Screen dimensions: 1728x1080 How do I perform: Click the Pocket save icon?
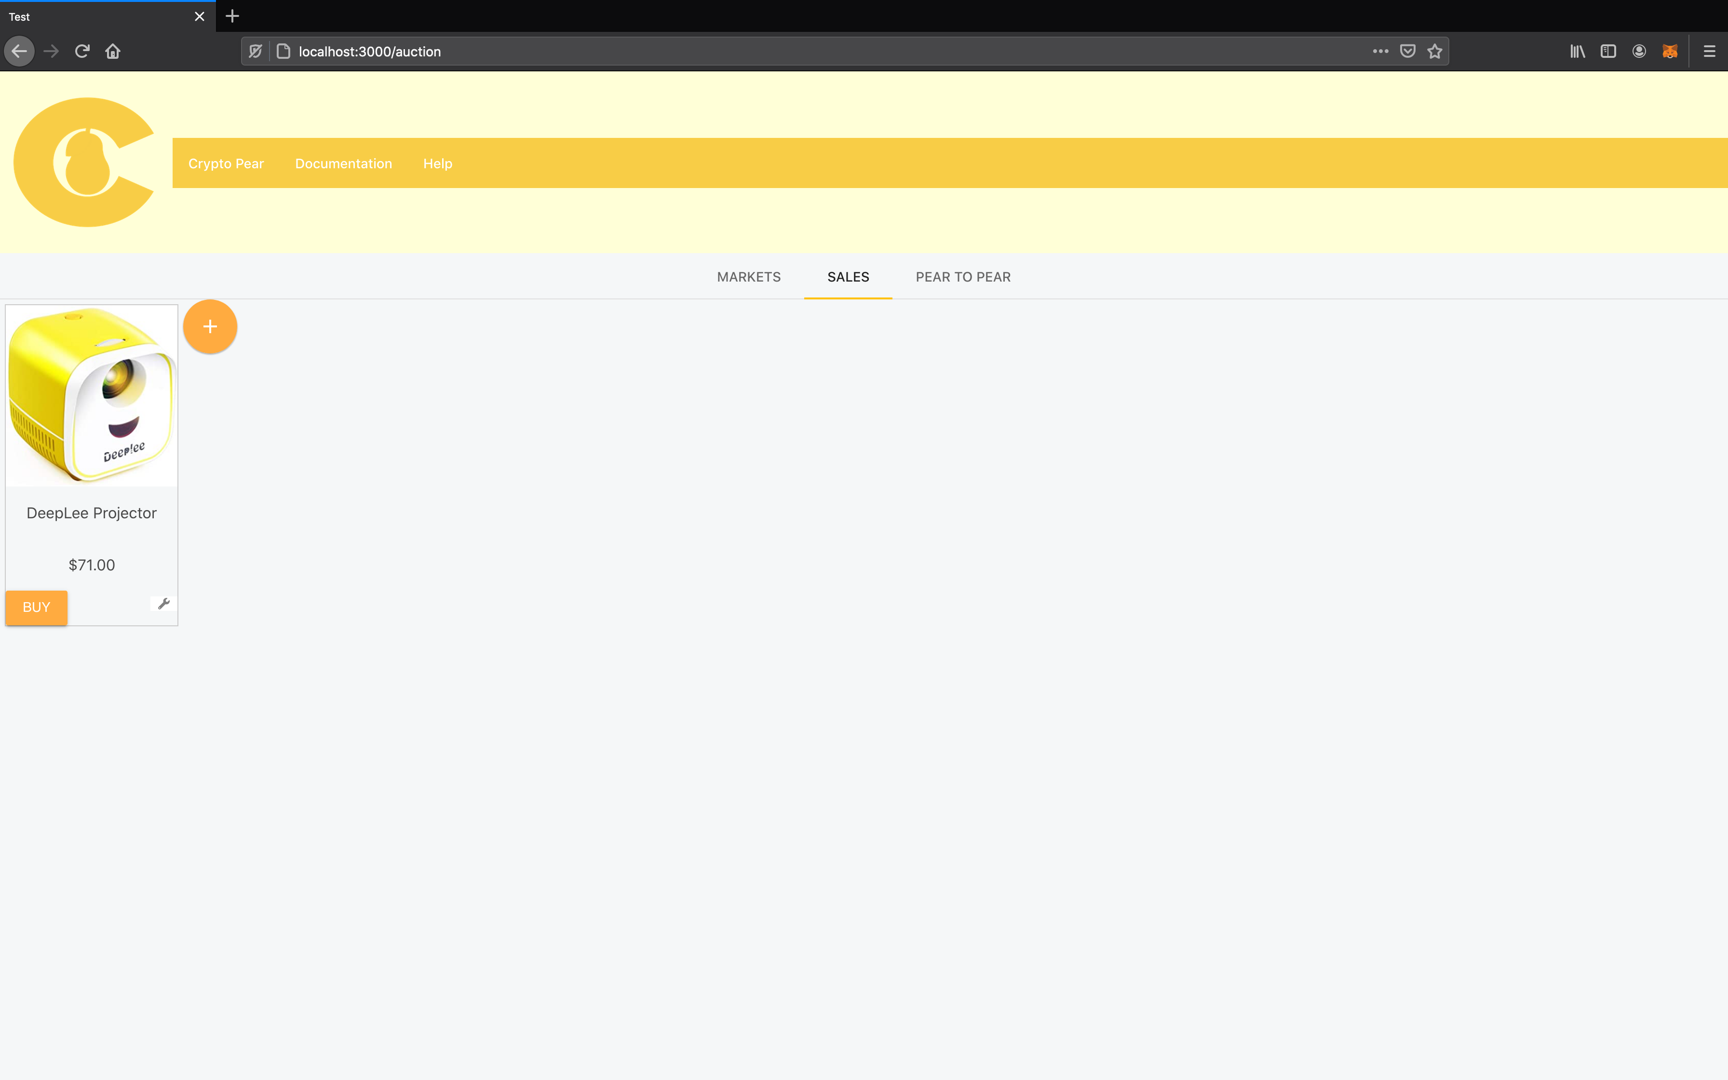coord(1407,52)
